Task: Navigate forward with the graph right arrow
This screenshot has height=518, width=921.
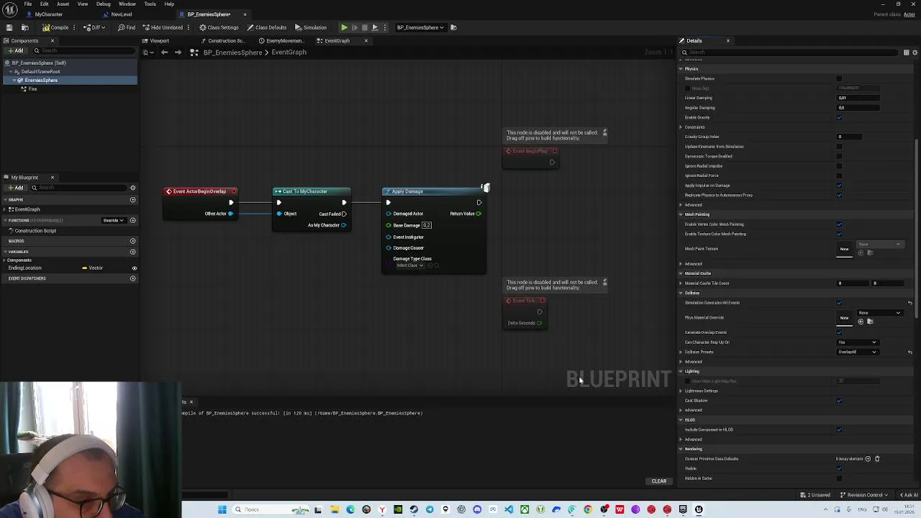Action: pos(178,53)
